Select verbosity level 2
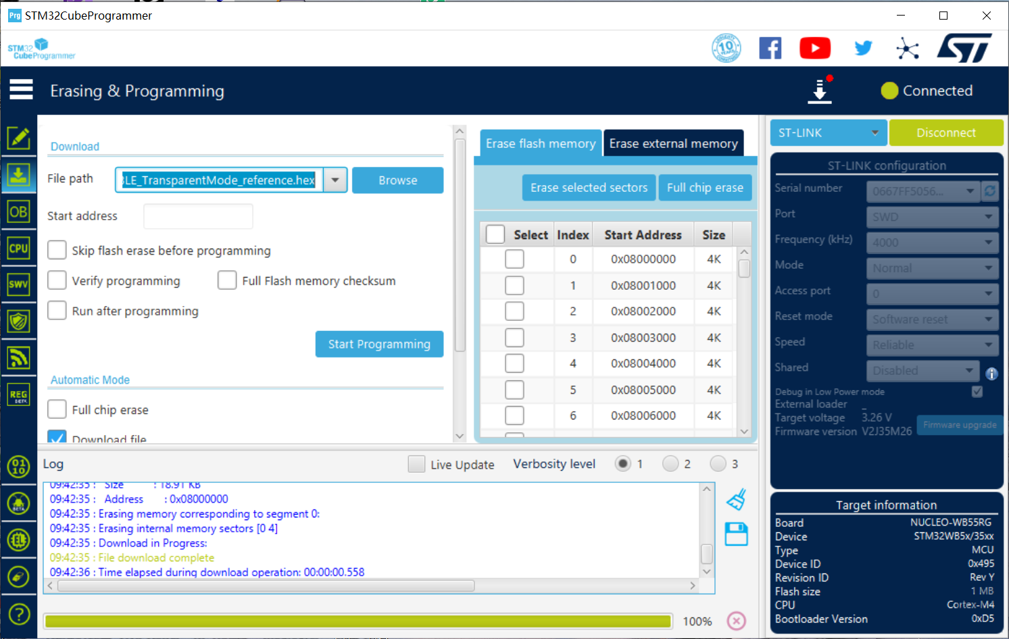This screenshot has width=1009, height=639. click(x=670, y=463)
